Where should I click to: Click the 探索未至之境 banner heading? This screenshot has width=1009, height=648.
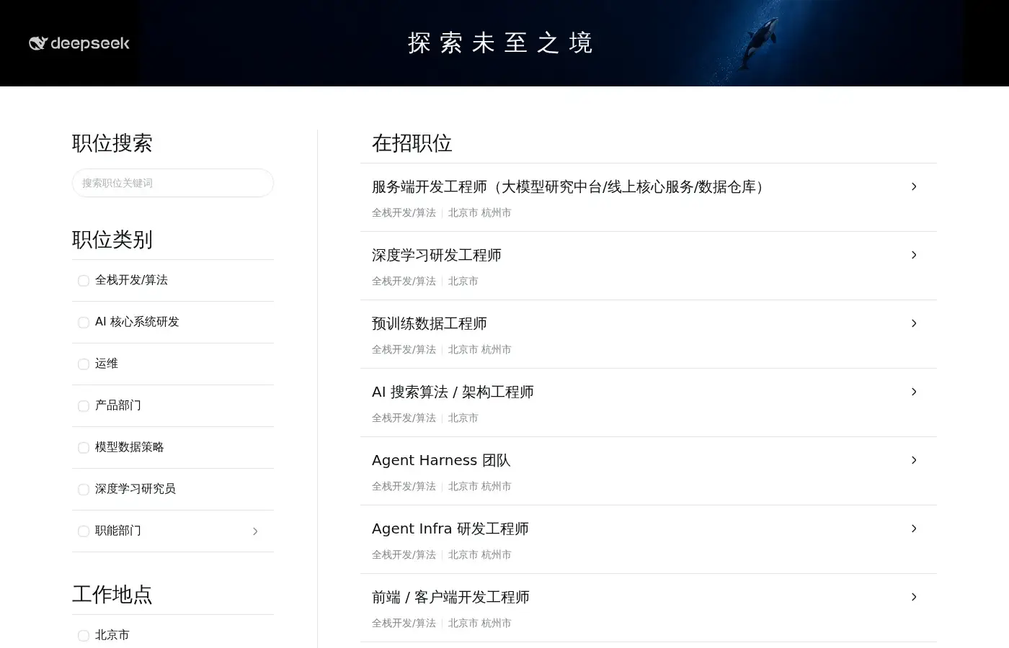(500, 43)
